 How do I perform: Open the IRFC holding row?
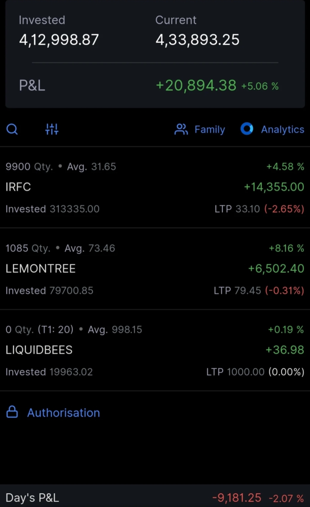18,187
